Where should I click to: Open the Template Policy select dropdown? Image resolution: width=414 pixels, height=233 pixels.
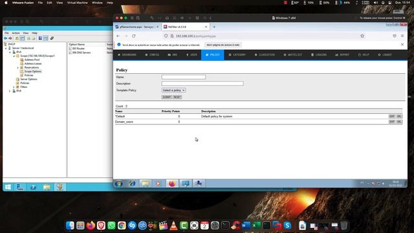[173, 91]
